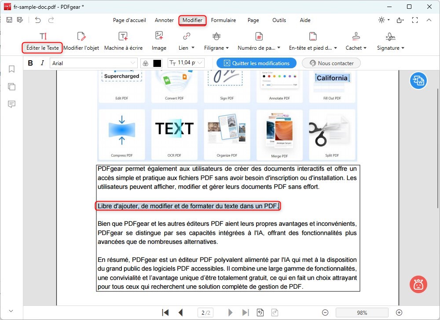The image size is (440, 320).
Task: Open the Signature tool
Action: pyautogui.click(x=391, y=42)
